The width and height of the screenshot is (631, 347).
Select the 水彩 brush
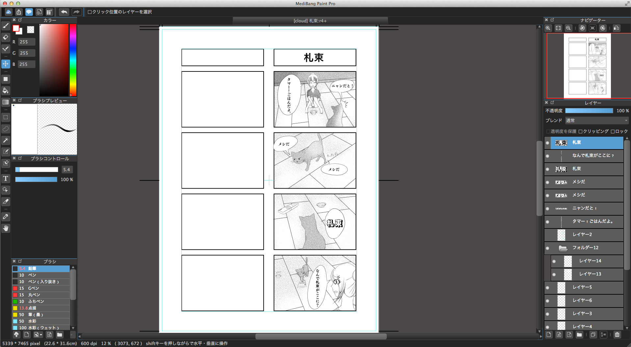click(41, 321)
